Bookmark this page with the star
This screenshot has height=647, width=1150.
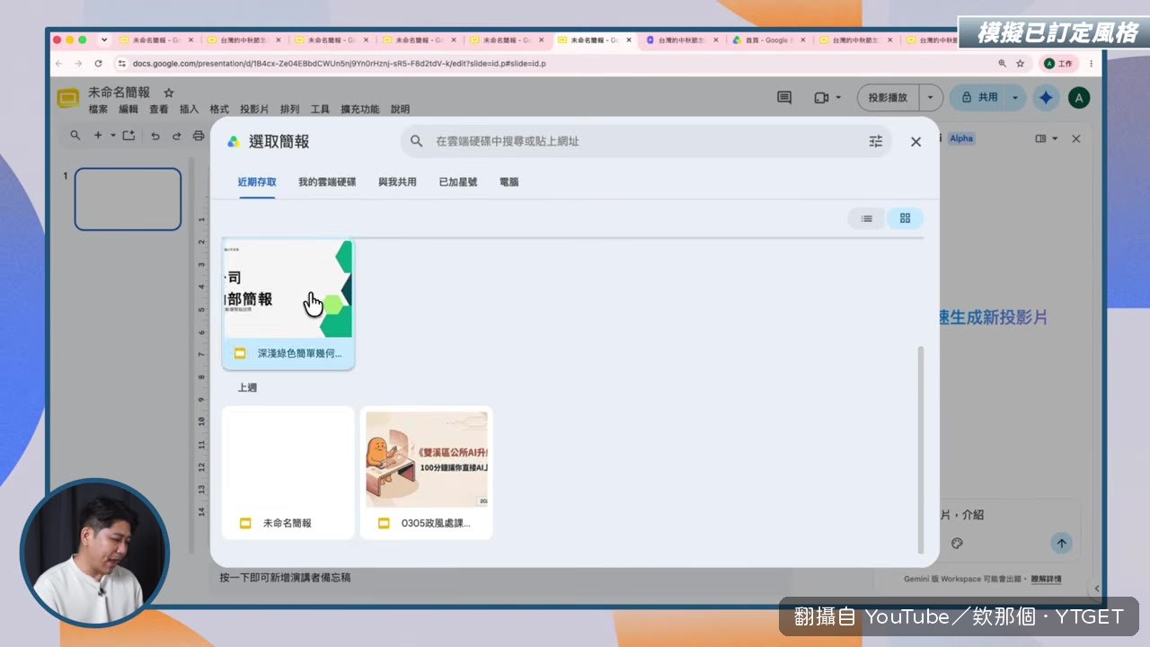pyautogui.click(x=1020, y=64)
